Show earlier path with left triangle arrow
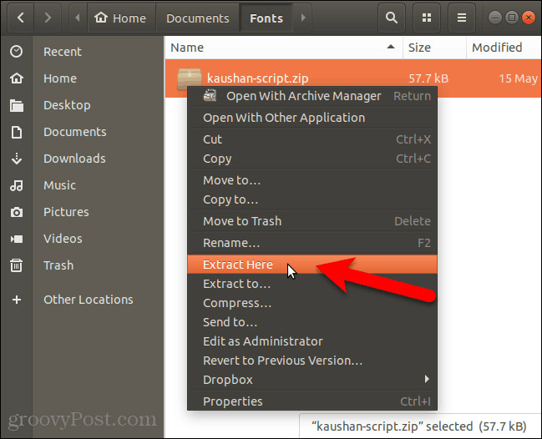 click(78, 18)
